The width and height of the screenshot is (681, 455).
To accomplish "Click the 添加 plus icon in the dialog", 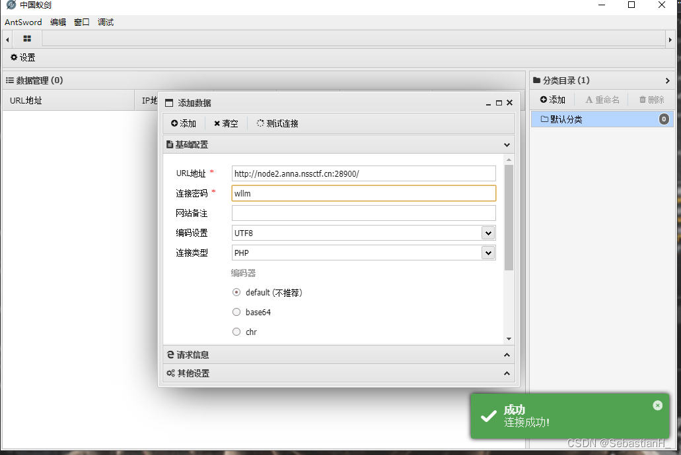I will [x=174, y=123].
